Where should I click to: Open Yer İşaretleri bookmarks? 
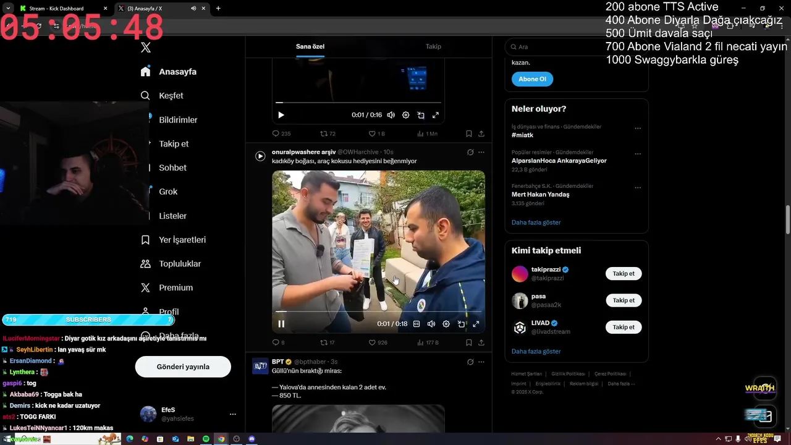click(173, 240)
